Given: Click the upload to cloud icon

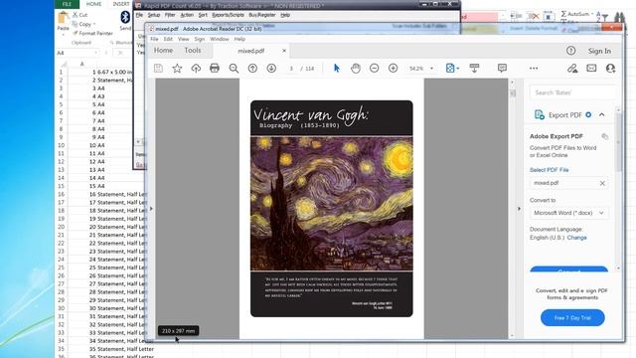Looking at the screenshot, I should tap(196, 69).
